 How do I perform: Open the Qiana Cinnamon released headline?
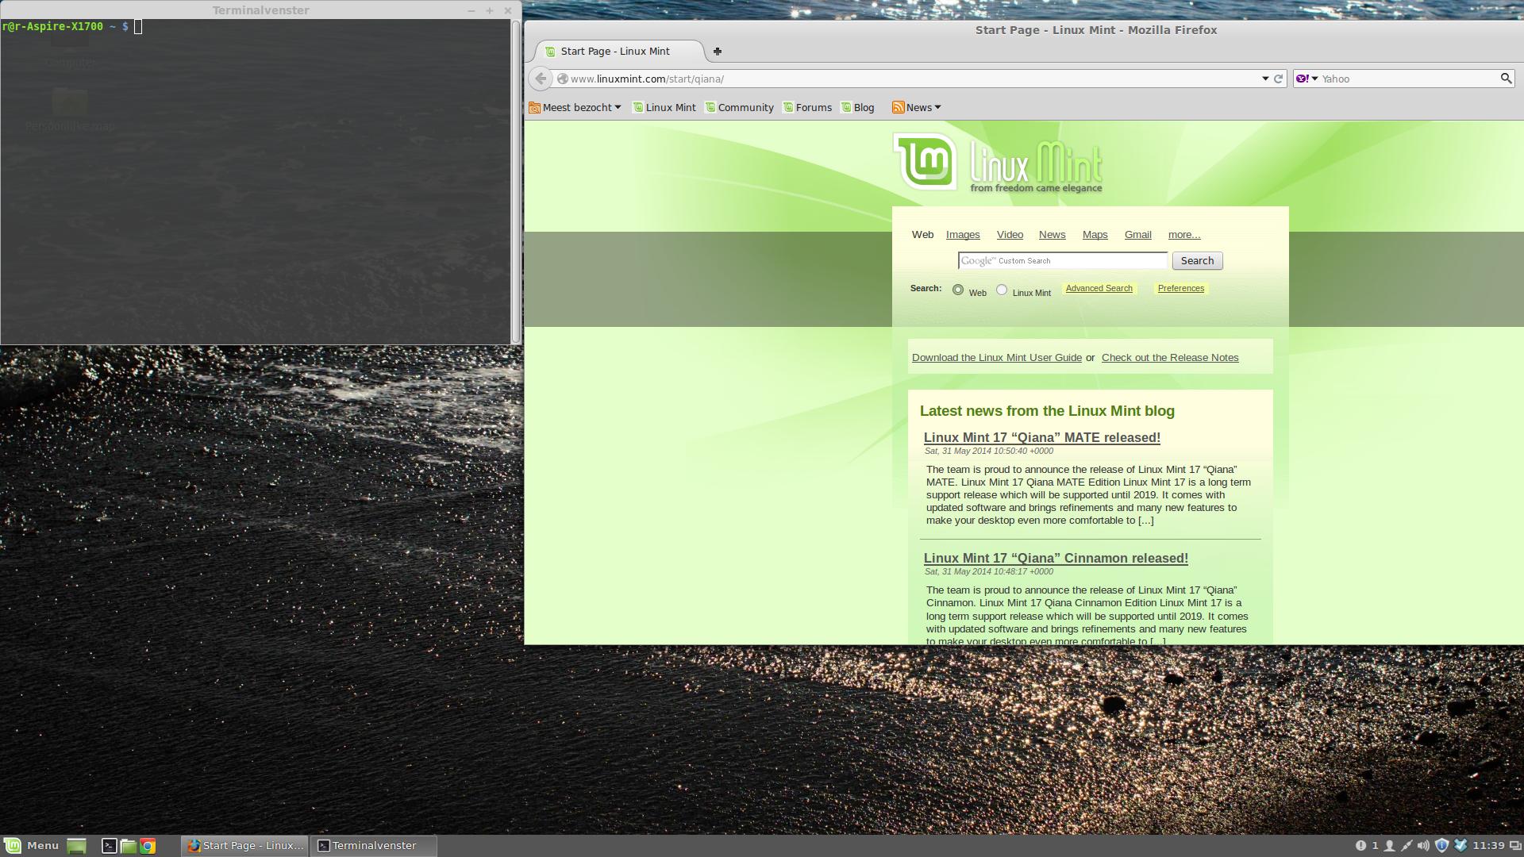pyautogui.click(x=1056, y=559)
